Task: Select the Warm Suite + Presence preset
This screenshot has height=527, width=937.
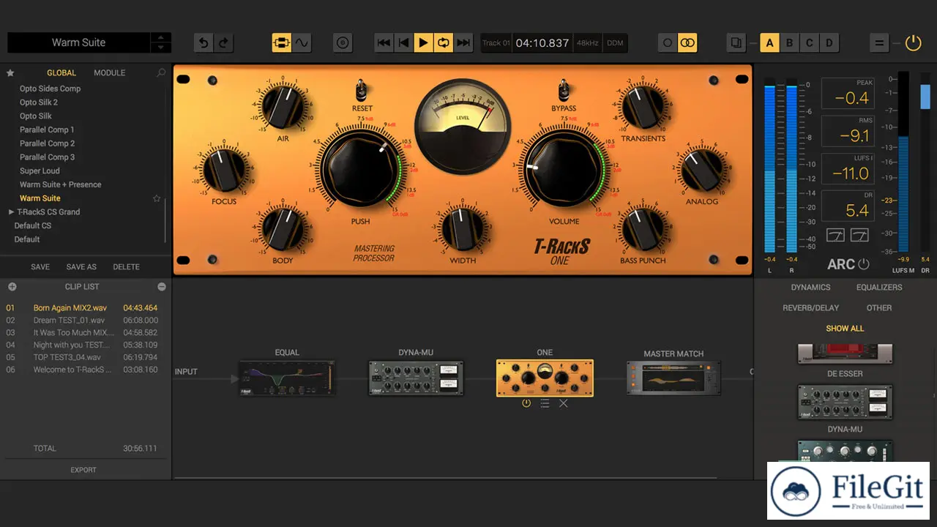Action: pyautogui.click(x=60, y=184)
